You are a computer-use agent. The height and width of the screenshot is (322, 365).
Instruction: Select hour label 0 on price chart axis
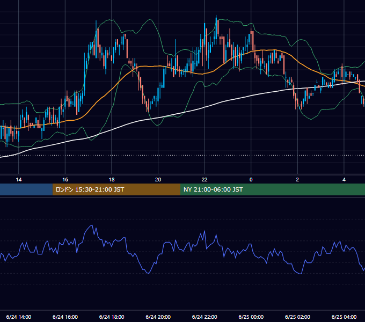251,180
